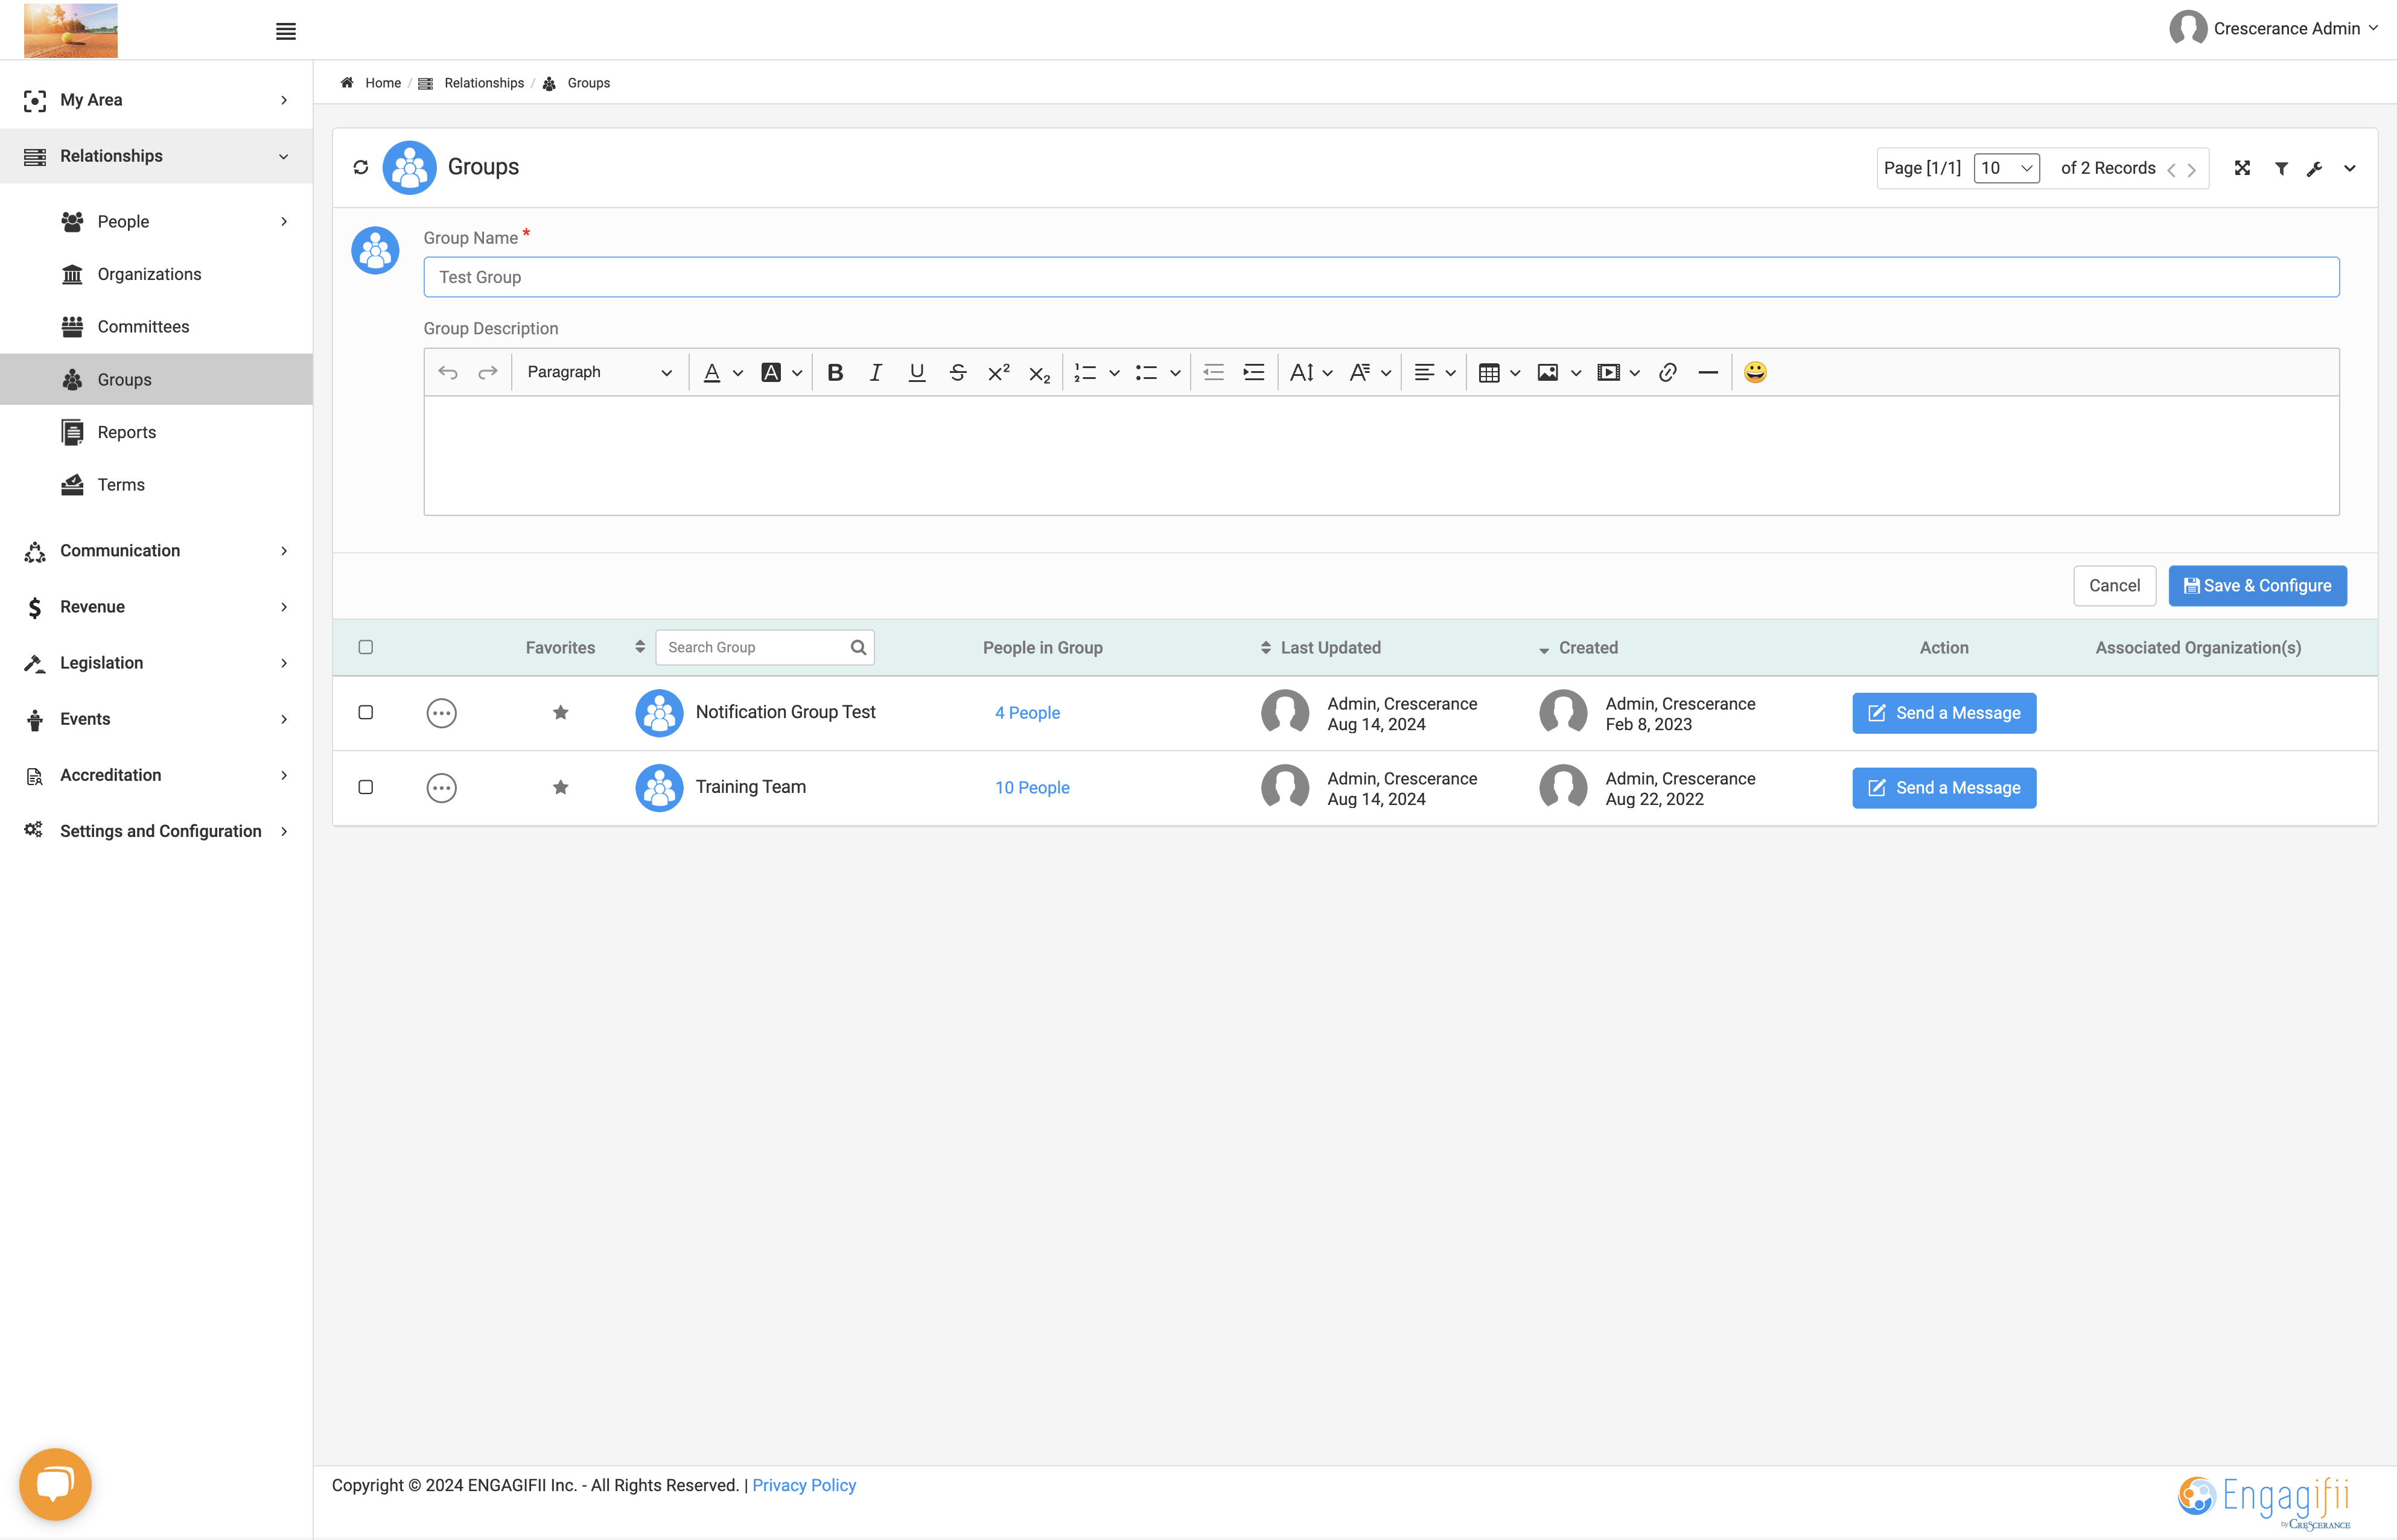This screenshot has height=1540, width=2397.
Task: Open the filter options
Action: point(2281,168)
